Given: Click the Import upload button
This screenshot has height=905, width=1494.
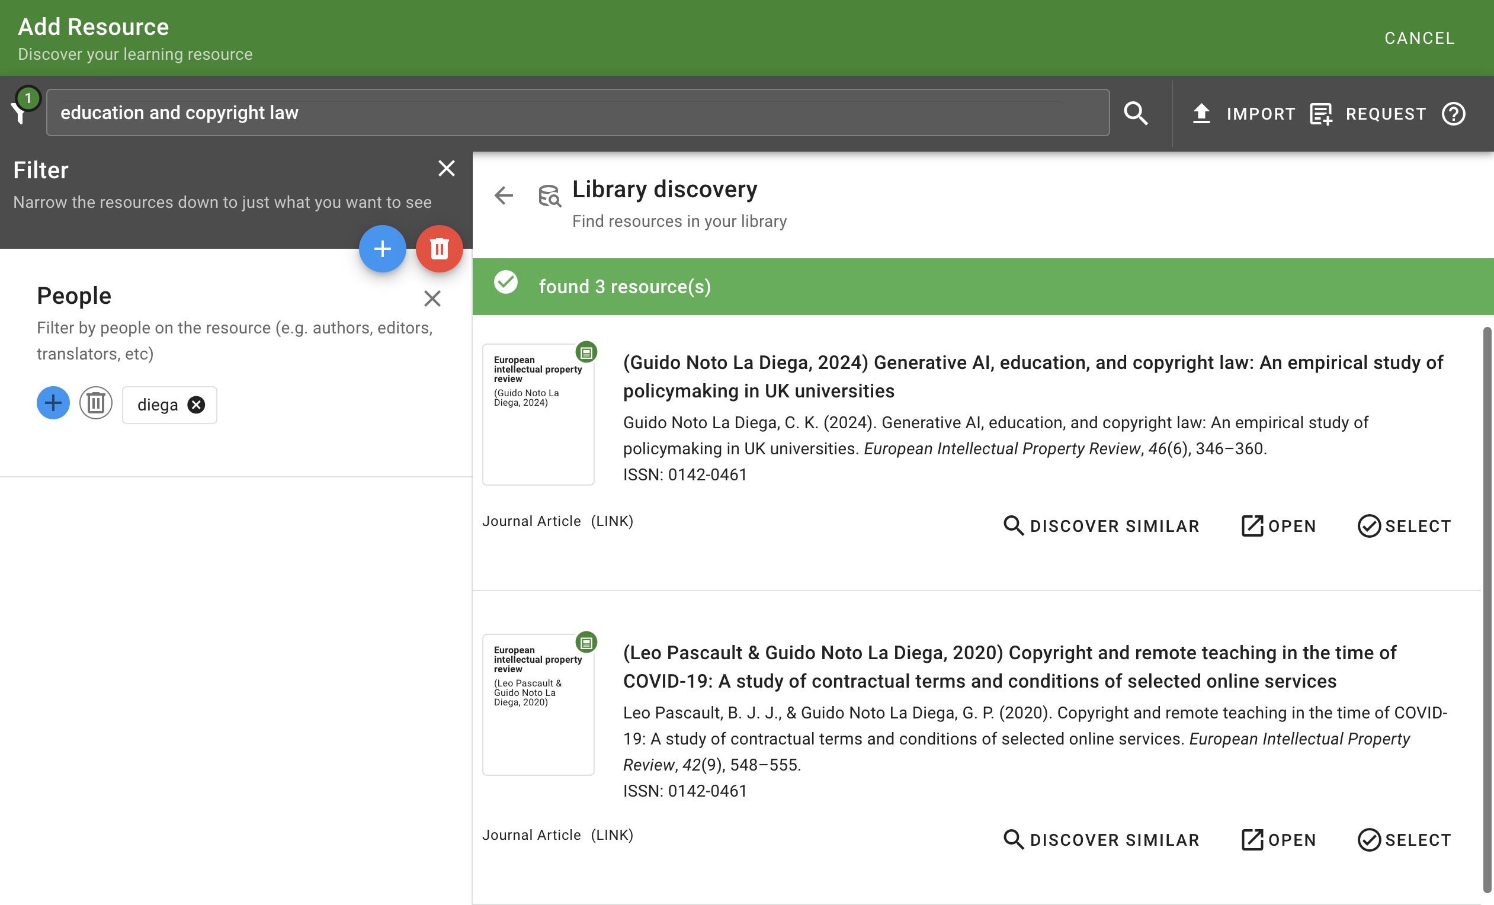Looking at the screenshot, I should point(1243,113).
